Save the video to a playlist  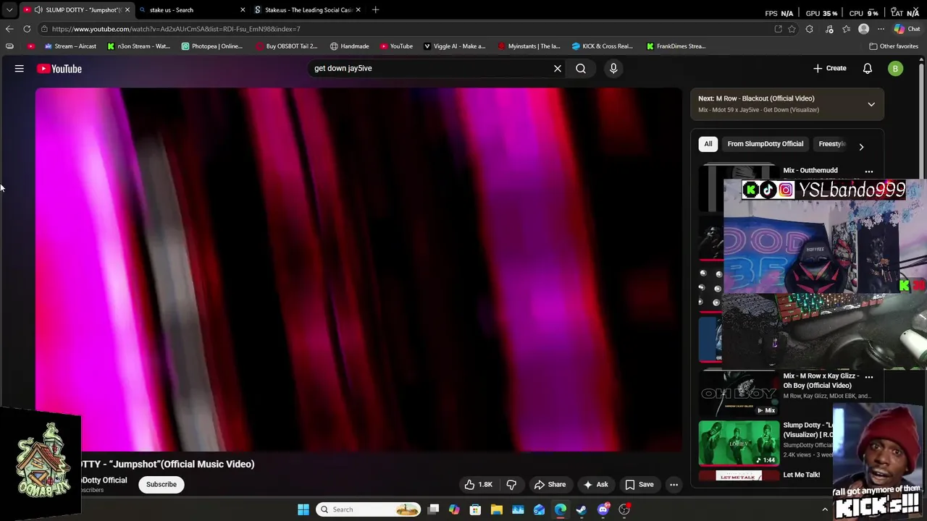pyautogui.click(x=639, y=485)
